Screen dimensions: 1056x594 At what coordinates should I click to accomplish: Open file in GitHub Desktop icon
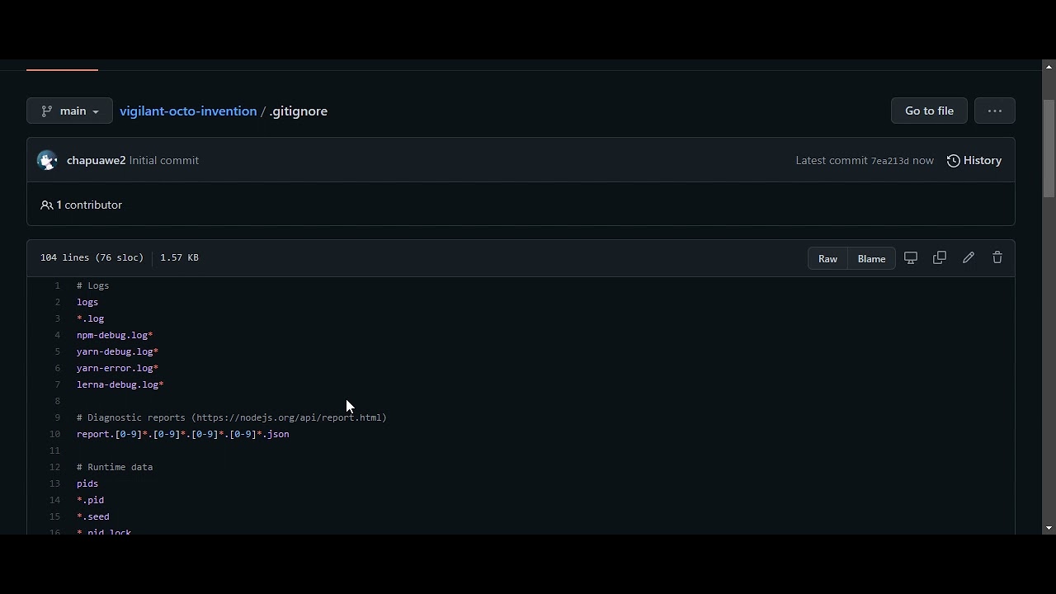point(911,258)
